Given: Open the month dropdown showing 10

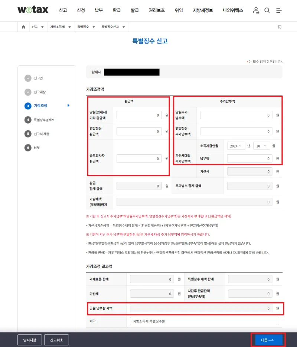Looking at the screenshot, I should click(261, 146).
